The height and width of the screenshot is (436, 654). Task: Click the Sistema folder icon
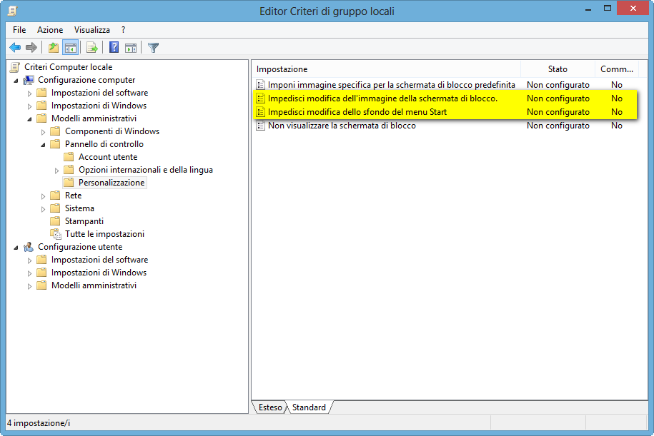pyautogui.click(x=55, y=208)
